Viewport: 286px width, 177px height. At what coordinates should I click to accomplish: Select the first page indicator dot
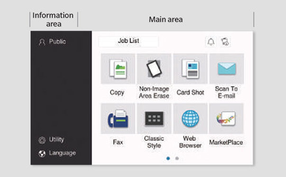pos(168,158)
